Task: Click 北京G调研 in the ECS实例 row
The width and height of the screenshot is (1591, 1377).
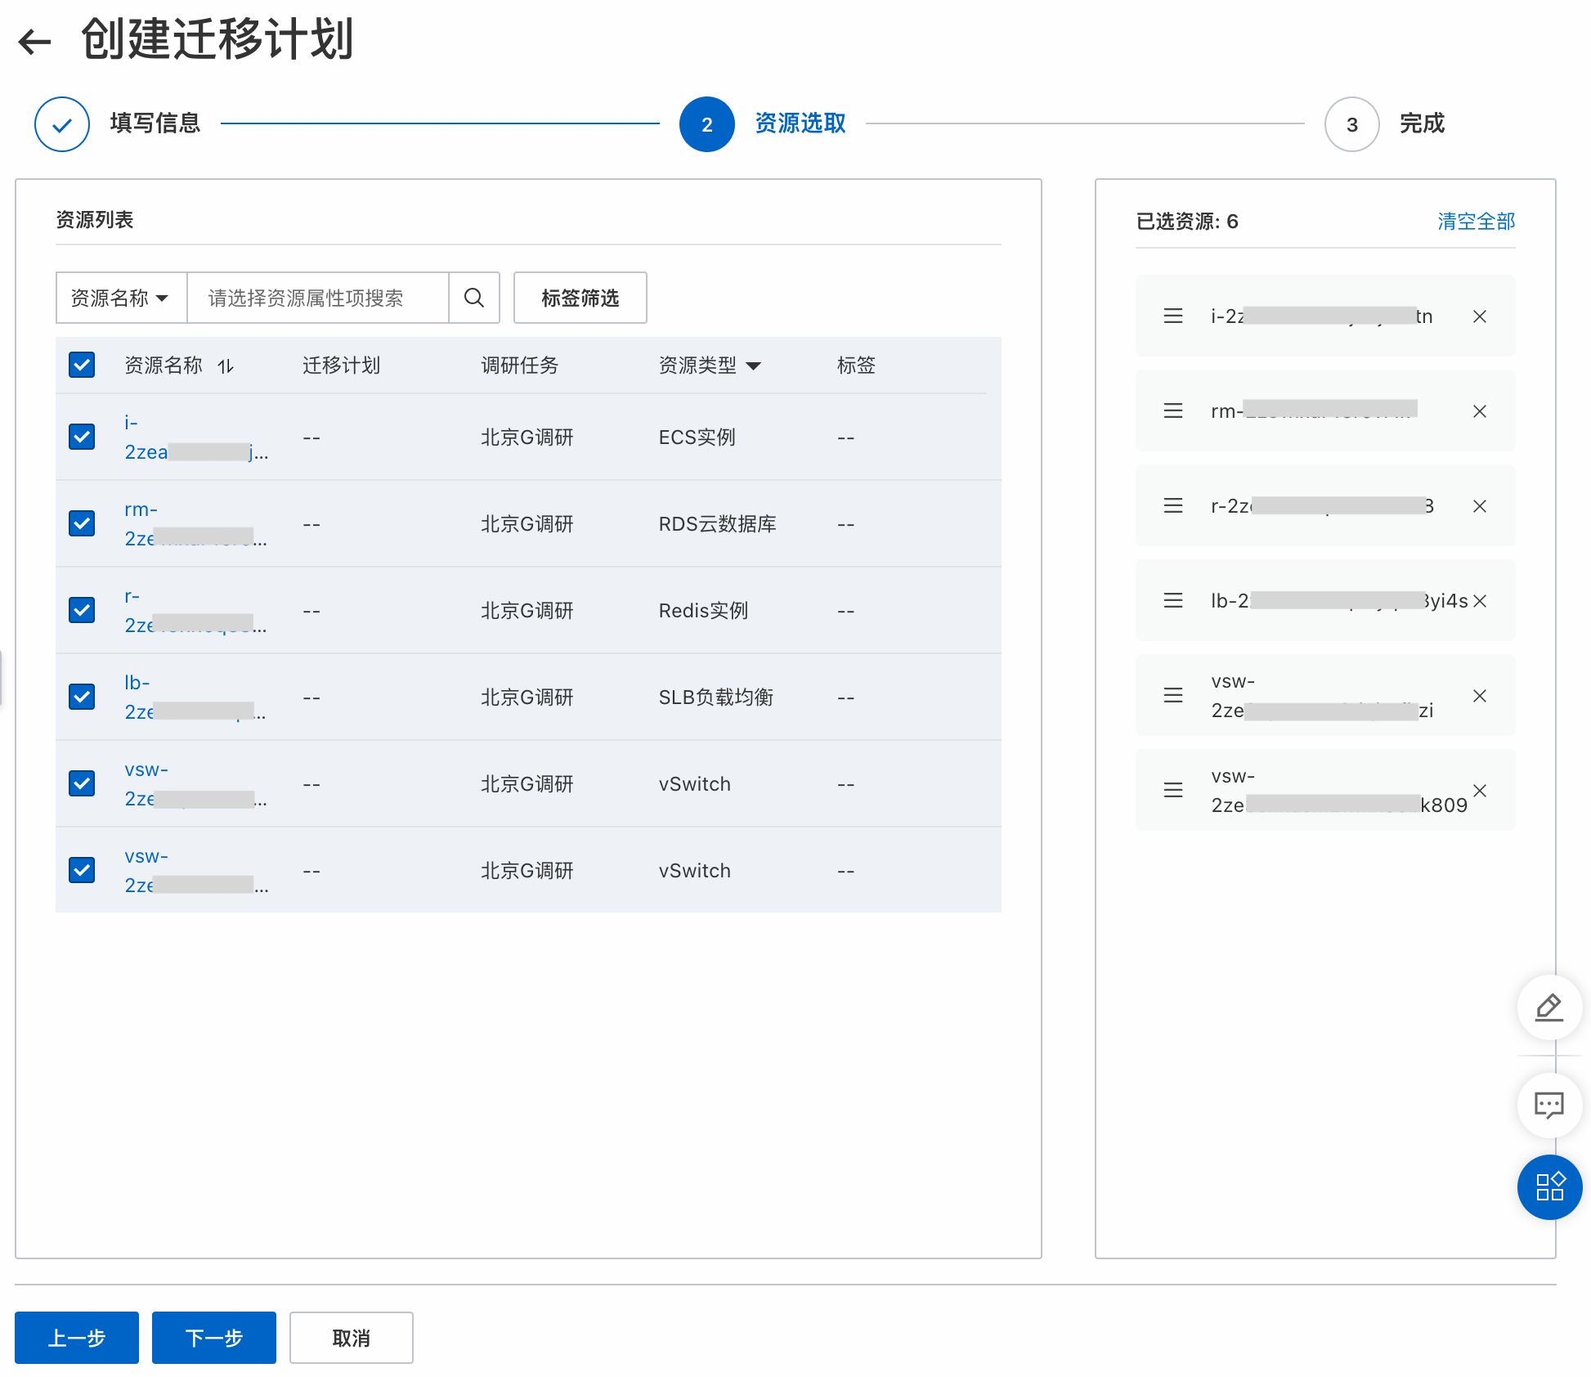Action: pyautogui.click(x=527, y=437)
